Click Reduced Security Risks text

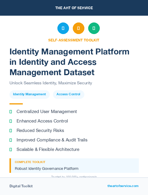pos(40,130)
